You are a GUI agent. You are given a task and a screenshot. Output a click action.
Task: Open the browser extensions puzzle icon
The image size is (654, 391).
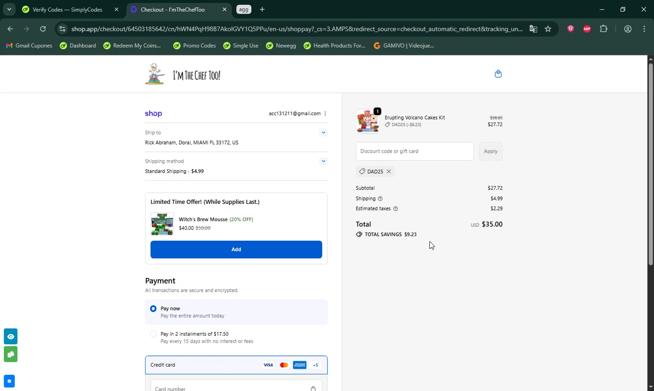603,29
